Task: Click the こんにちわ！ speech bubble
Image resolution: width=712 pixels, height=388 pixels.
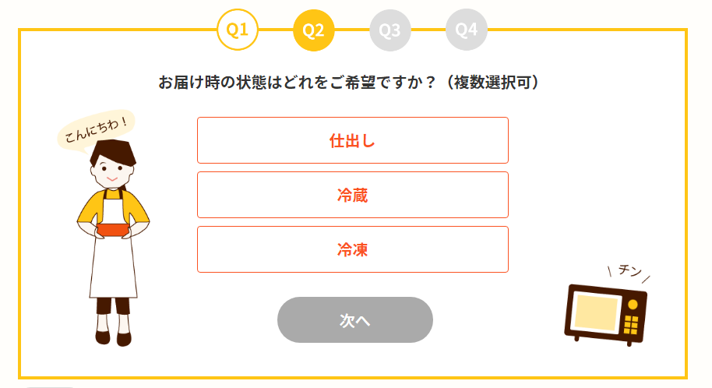Action: 96,129
